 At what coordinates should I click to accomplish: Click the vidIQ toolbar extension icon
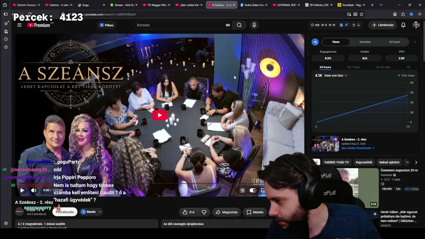(411, 14)
